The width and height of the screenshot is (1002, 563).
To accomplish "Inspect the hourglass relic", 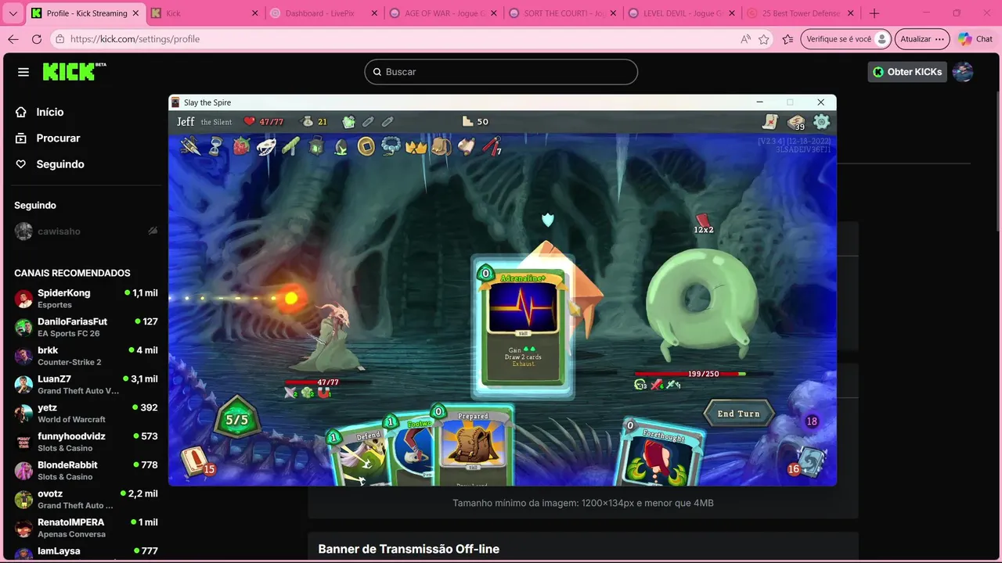I will (x=216, y=145).
